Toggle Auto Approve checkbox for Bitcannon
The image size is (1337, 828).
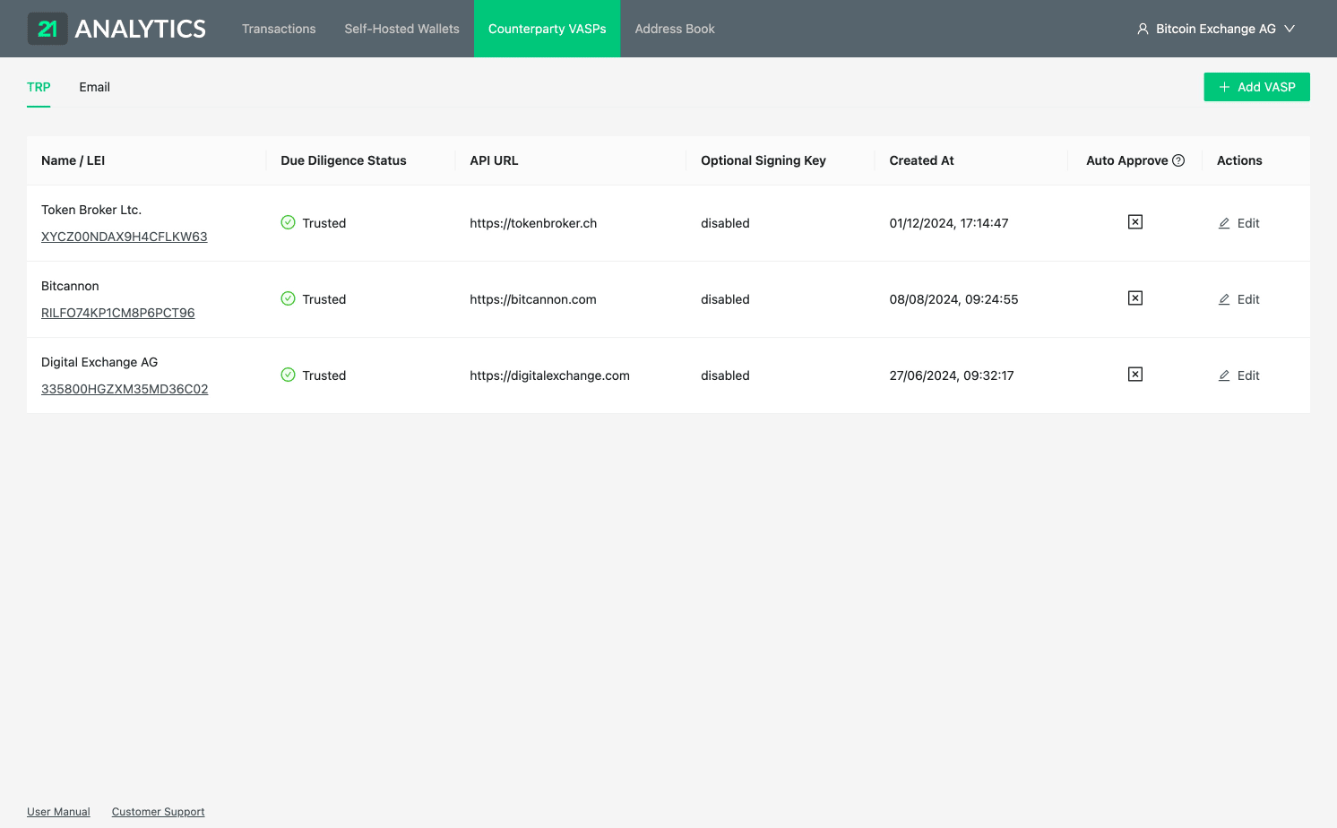tap(1134, 298)
